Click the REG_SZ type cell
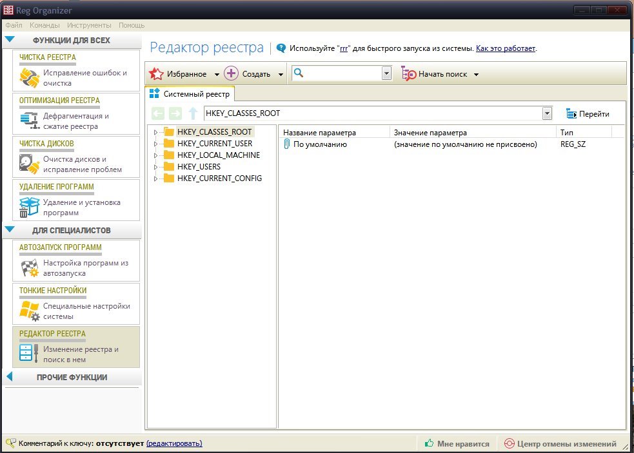634x453 pixels. (x=573, y=144)
